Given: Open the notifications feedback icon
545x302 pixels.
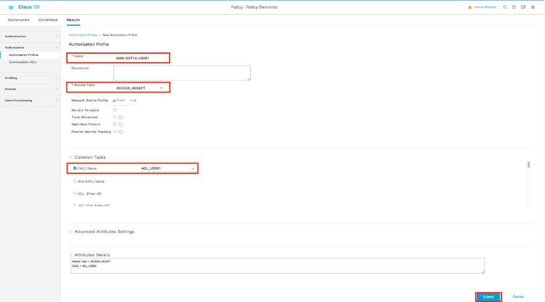Looking at the screenshot, I should 523,7.
